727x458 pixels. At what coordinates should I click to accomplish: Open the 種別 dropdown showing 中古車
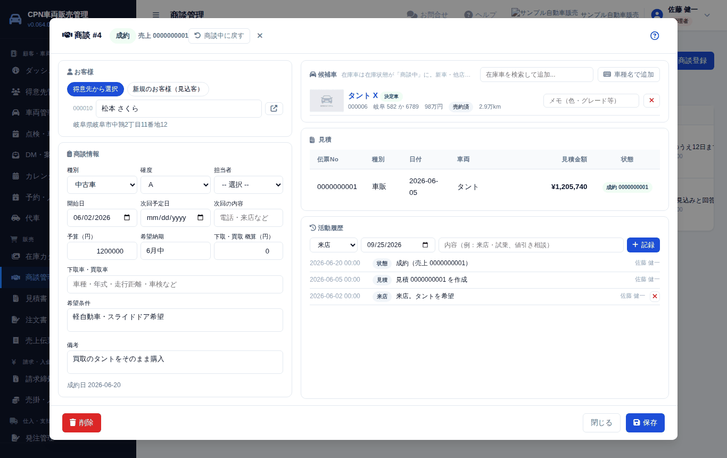coord(102,185)
